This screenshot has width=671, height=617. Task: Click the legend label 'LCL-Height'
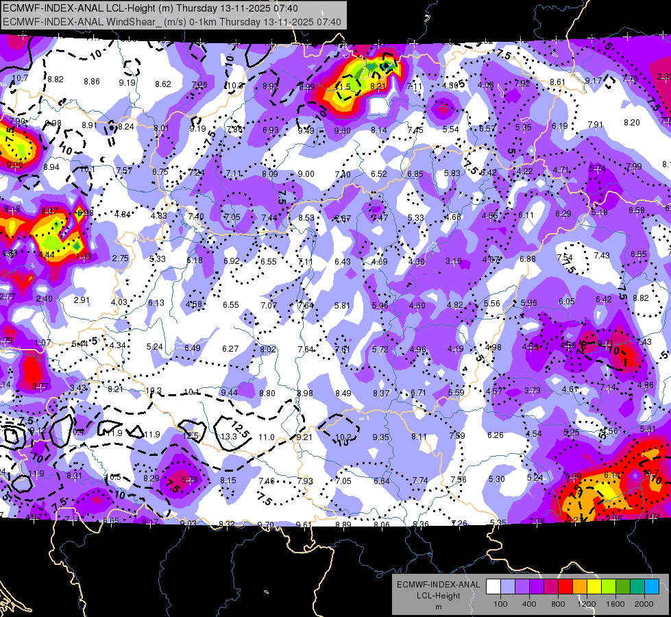[438, 596]
